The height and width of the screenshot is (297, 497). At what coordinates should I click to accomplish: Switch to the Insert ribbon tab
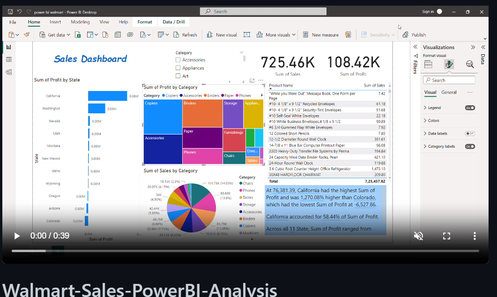point(55,22)
